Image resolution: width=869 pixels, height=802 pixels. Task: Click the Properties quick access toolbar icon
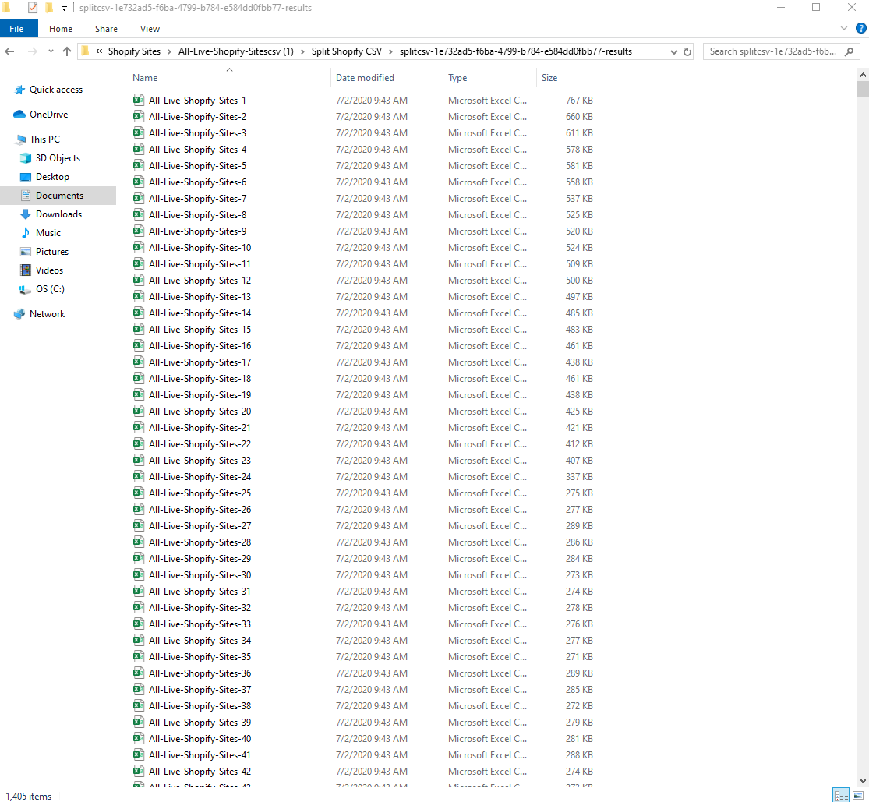click(x=33, y=8)
